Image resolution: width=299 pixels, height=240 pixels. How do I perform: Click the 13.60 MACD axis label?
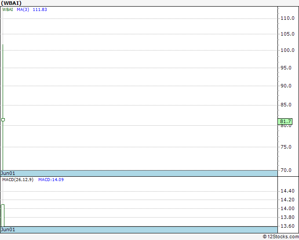288,226
